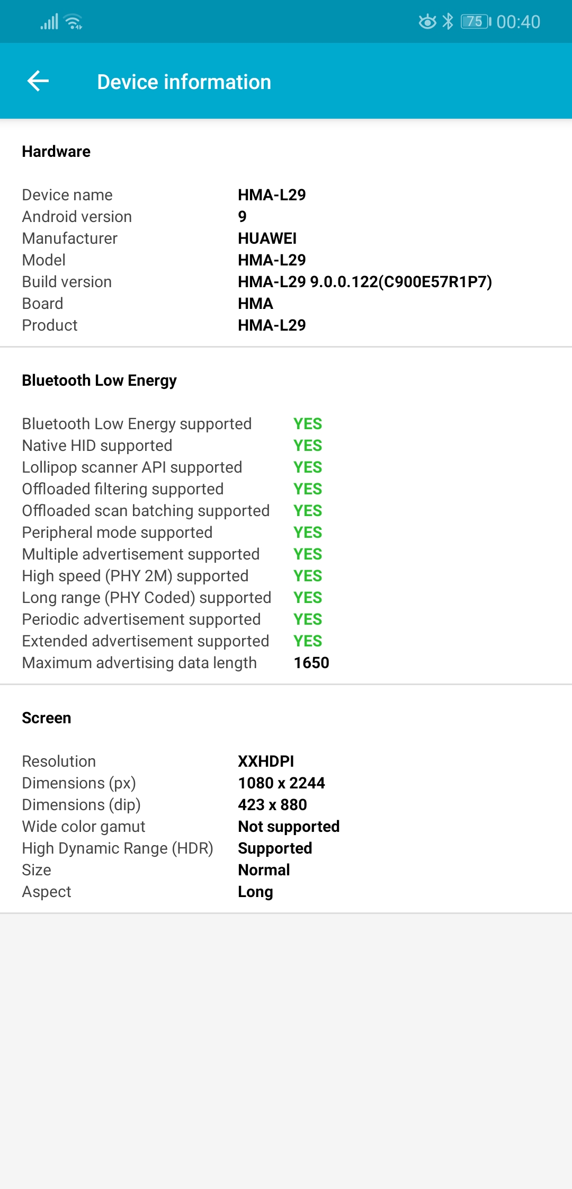This screenshot has width=572, height=1189.
Task: Tap the Hardware section header
Action: [x=56, y=152]
